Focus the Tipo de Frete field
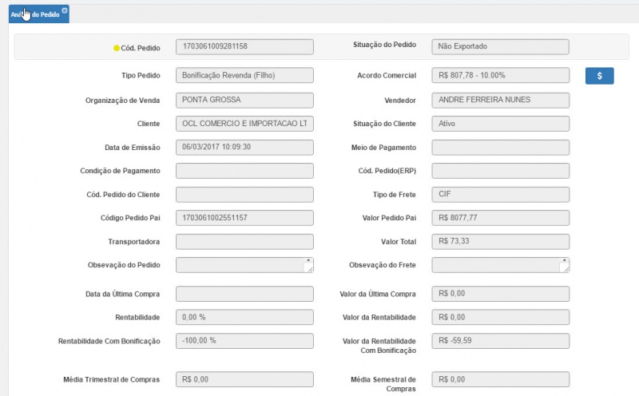Viewport: 639px width, 396px height. 500,194
